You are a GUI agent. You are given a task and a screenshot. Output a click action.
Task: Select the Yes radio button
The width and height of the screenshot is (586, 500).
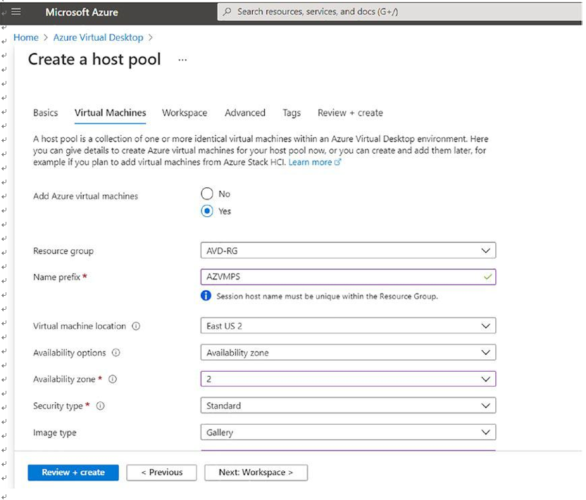(207, 211)
